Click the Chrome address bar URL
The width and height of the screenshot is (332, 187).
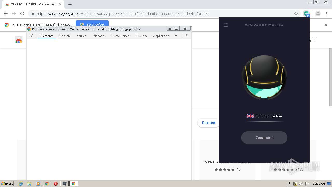click(x=122, y=14)
